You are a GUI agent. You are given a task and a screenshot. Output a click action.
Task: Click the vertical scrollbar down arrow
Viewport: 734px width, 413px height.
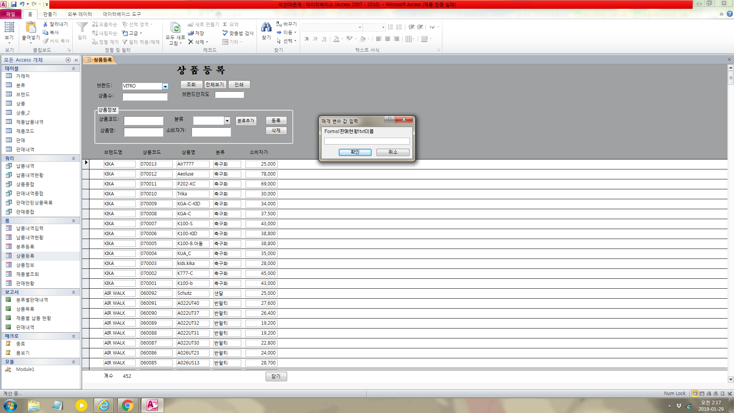click(731, 379)
